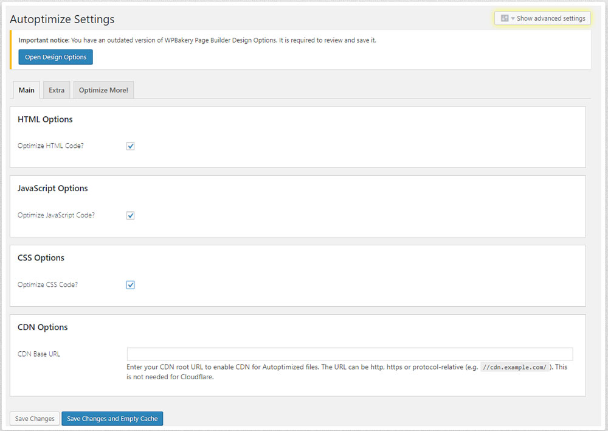Screen dimensions: 608x431
Task: Click the arrow beside Show advanced settings
Action: pyautogui.click(x=513, y=19)
